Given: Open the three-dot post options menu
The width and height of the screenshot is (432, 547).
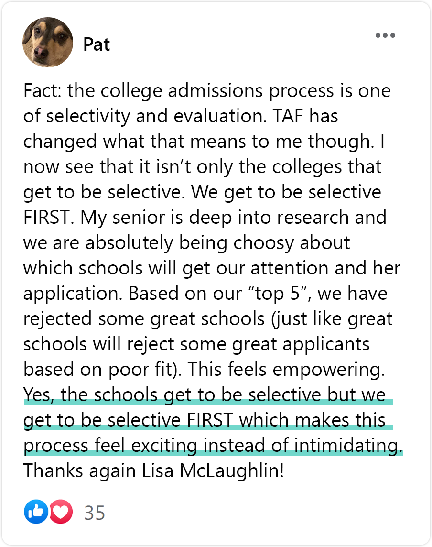Looking at the screenshot, I should tap(385, 35).
